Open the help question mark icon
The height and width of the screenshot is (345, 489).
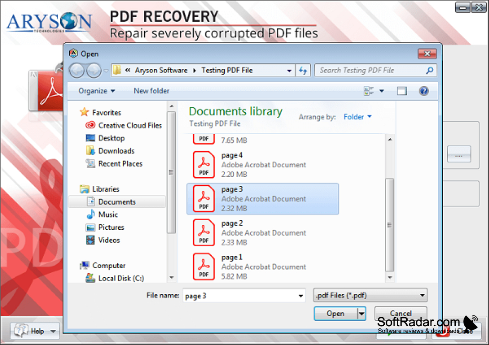tap(424, 91)
